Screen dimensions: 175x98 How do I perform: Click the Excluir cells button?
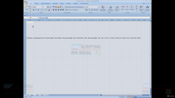pos(127,8)
